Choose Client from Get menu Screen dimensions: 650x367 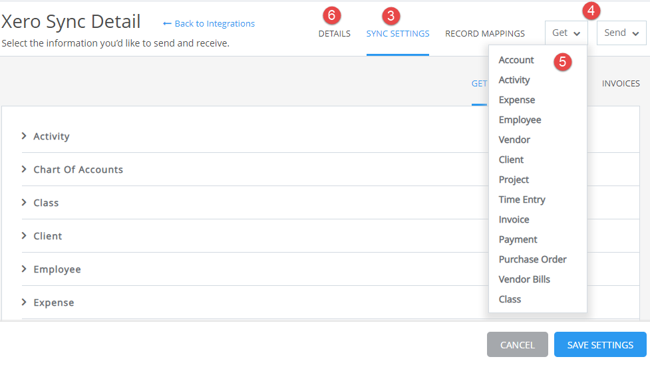[511, 160]
